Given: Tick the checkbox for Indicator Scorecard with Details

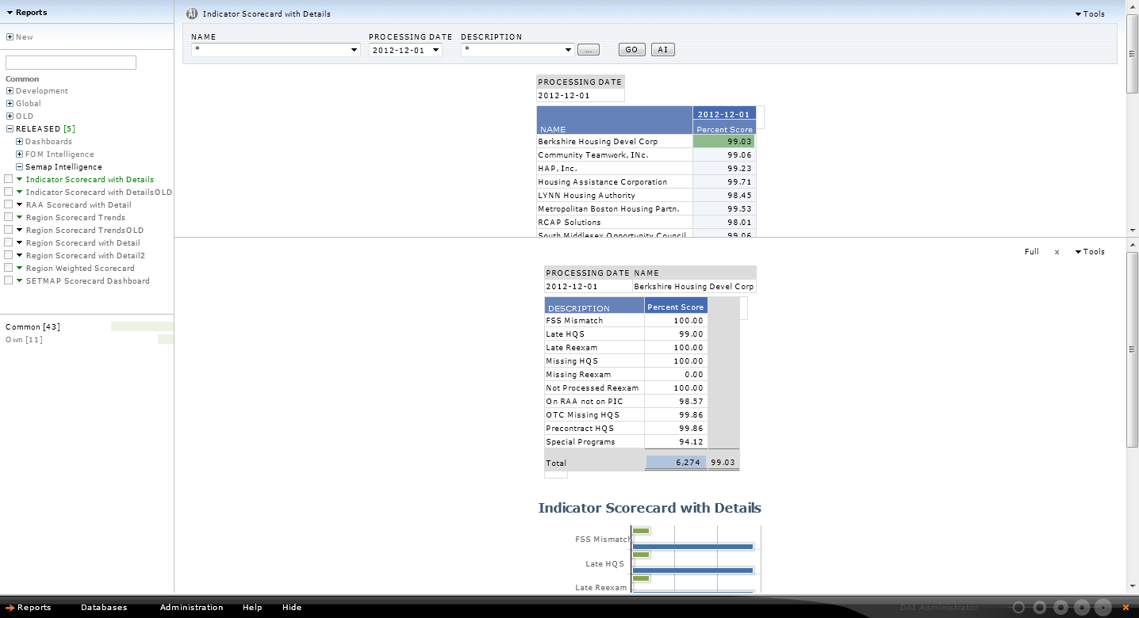Looking at the screenshot, I should coord(8,179).
